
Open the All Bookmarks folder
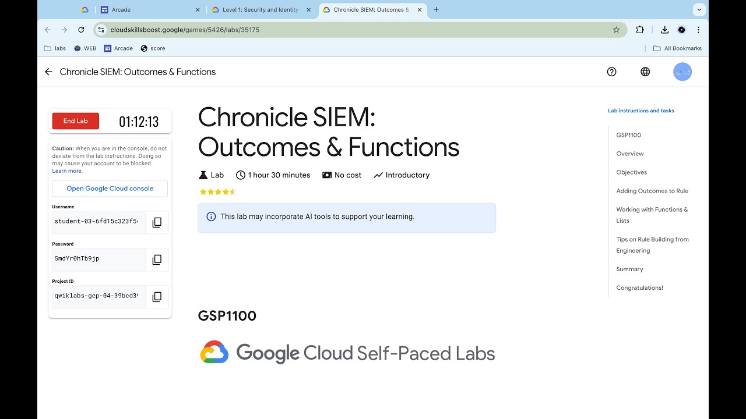pos(677,48)
